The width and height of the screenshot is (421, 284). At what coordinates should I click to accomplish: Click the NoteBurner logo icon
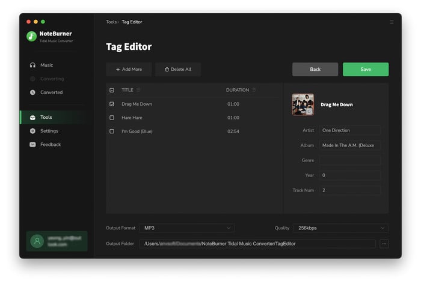[x=32, y=36]
